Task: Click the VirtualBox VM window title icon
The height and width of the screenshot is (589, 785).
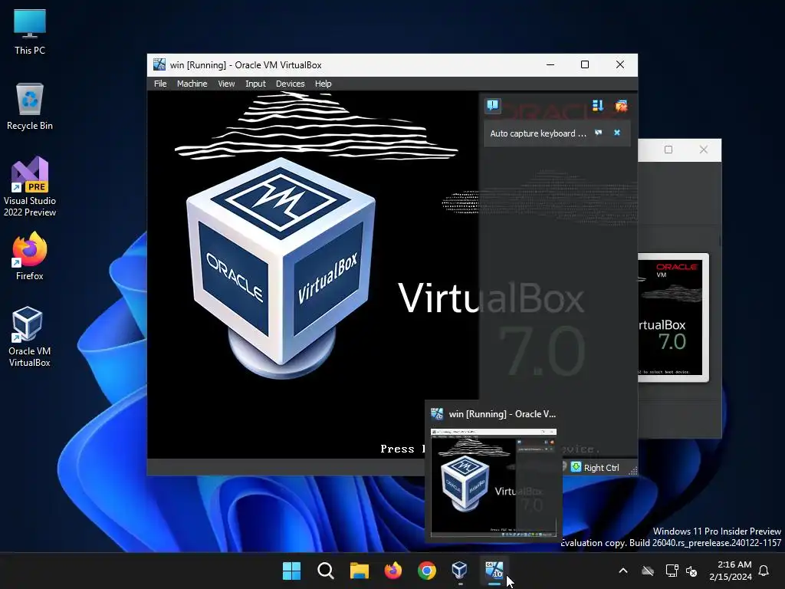Action: [x=159, y=64]
